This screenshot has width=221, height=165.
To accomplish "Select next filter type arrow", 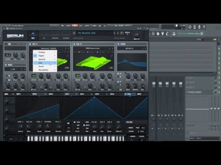I will tap(145, 49).
